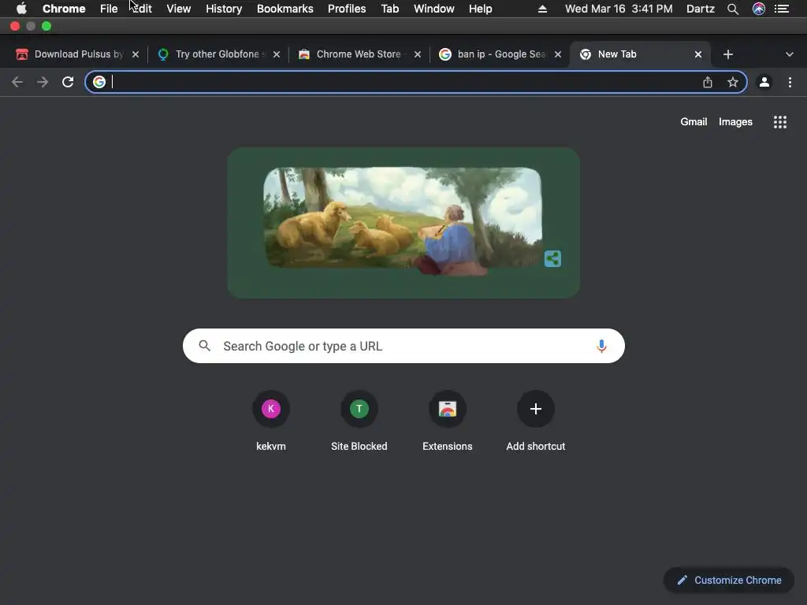807x605 pixels.
Task: Open the Gmail link
Action: point(694,122)
